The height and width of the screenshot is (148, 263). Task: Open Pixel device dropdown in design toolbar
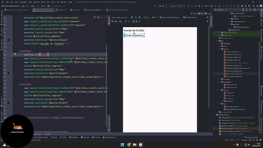(x=147, y=17)
